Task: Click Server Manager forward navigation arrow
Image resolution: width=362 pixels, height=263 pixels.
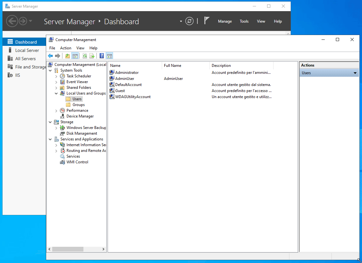Action: [x=23, y=21]
